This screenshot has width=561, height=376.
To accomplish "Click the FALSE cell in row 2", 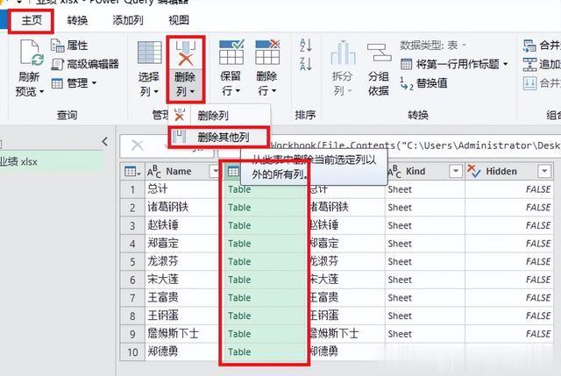I will (508, 208).
